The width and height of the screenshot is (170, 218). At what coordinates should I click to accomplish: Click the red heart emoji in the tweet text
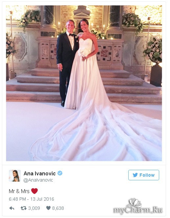pyautogui.click(x=34, y=191)
